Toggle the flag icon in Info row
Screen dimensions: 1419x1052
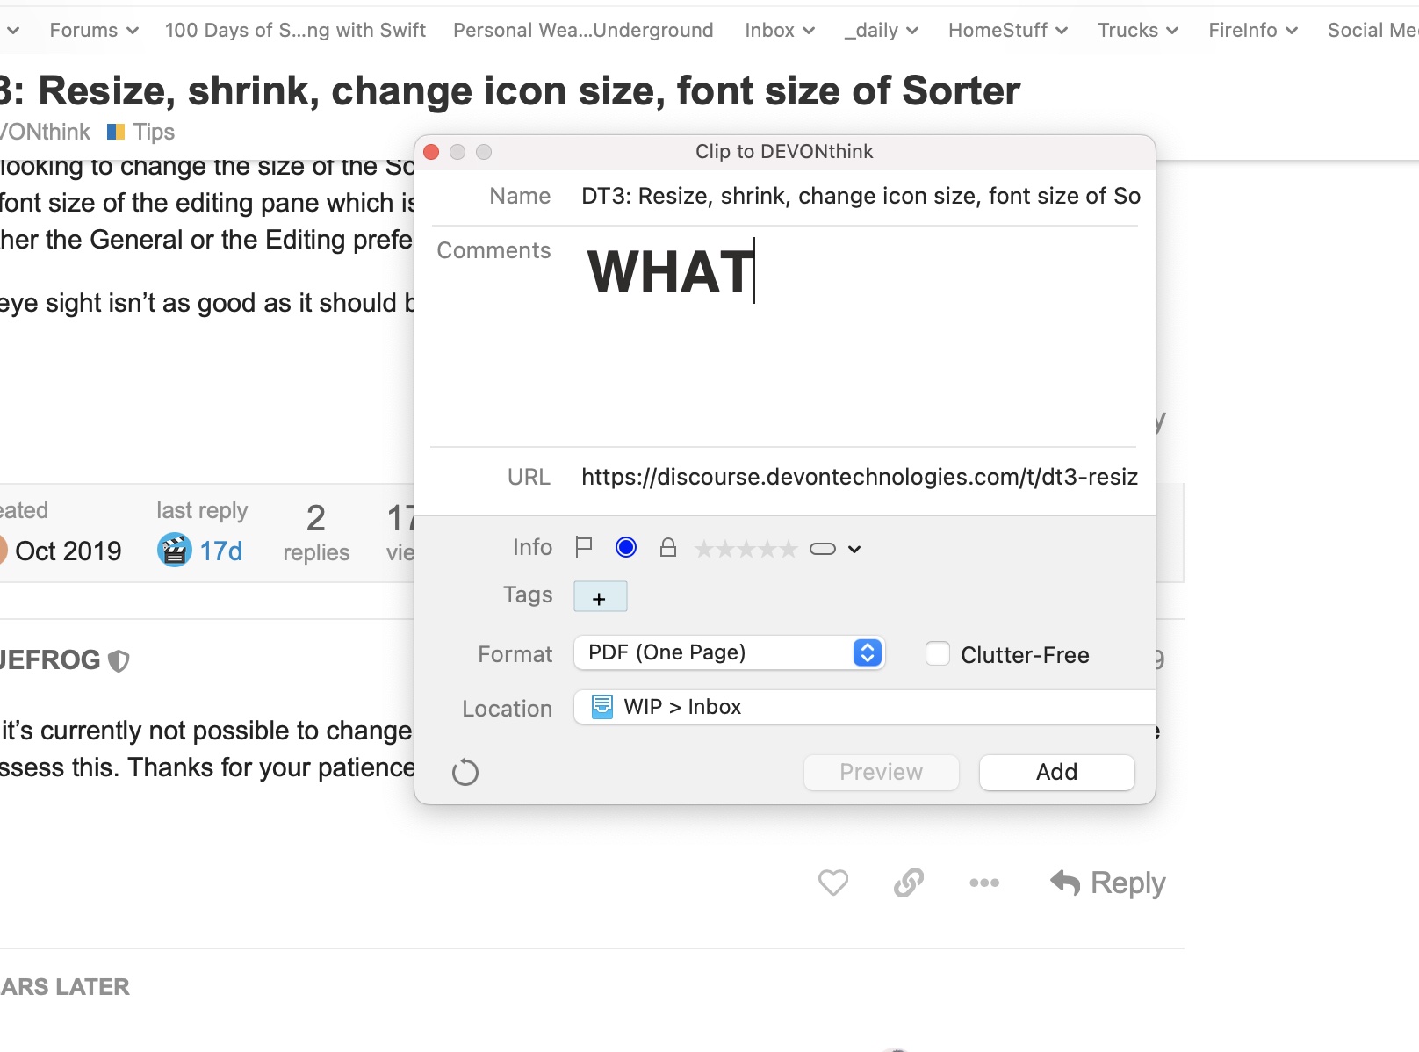click(x=583, y=548)
